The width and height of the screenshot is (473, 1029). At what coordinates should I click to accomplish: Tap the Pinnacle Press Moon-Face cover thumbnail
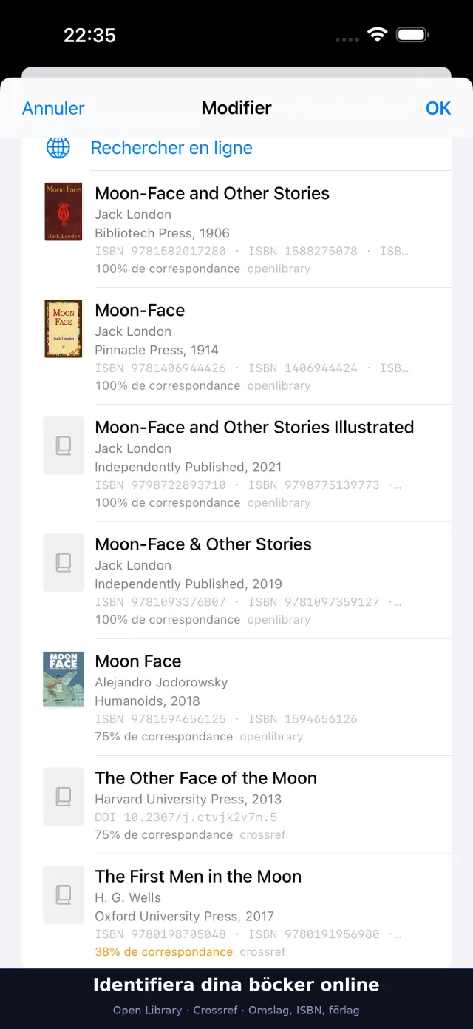click(x=64, y=328)
